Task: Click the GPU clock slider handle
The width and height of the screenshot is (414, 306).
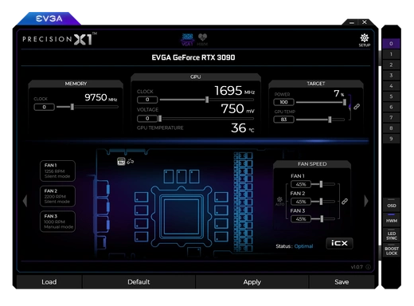Action: pos(207,100)
